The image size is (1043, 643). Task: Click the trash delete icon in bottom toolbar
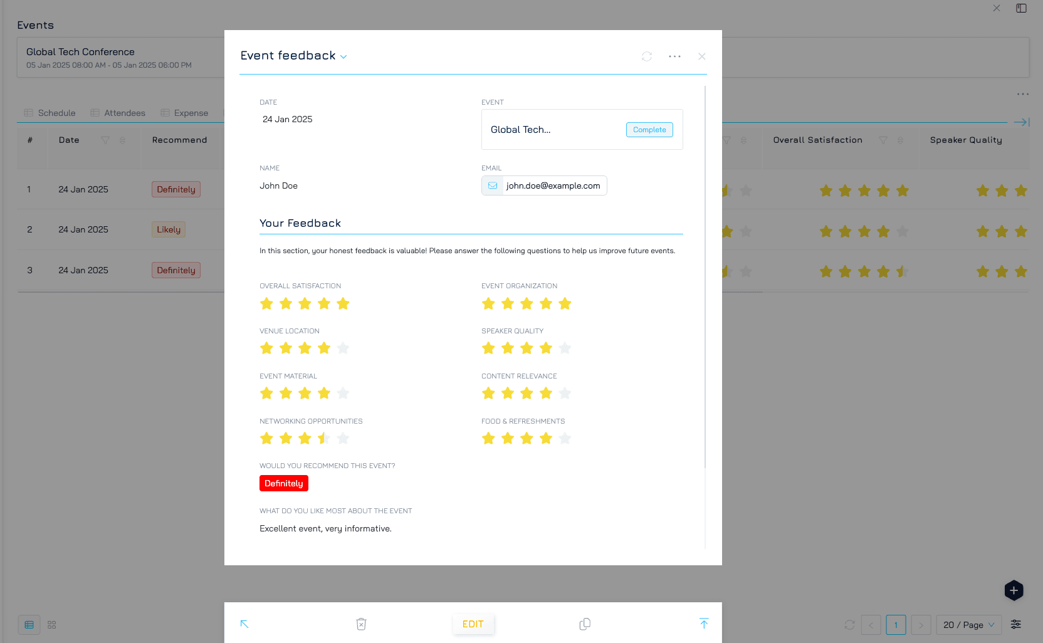361,624
